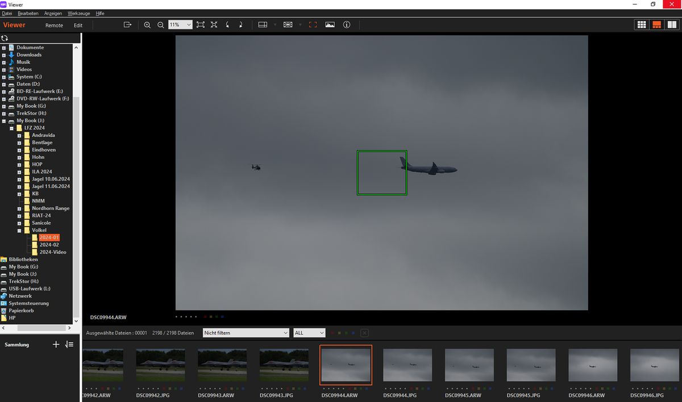Open the image information panel
Screen dimensions: 682x402
tap(347, 25)
